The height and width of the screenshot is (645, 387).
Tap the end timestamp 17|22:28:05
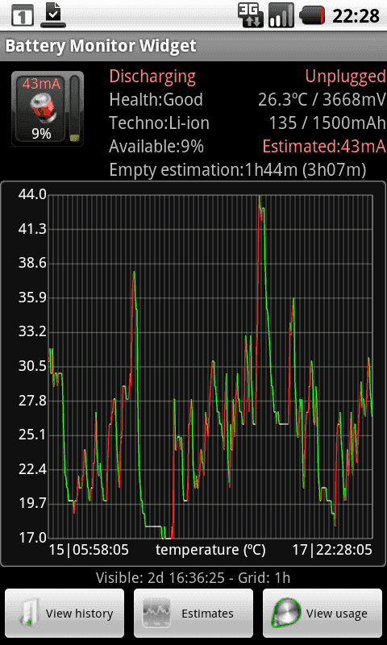(x=332, y=550)
